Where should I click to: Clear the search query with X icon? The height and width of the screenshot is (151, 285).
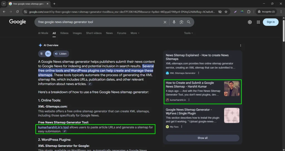coord(165,22)
